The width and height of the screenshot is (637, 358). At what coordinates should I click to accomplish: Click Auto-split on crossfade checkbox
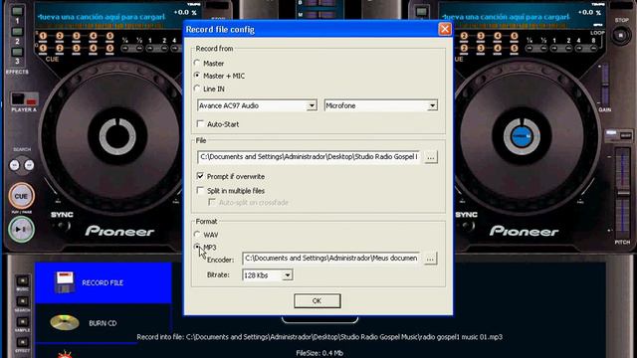[212, 202]
